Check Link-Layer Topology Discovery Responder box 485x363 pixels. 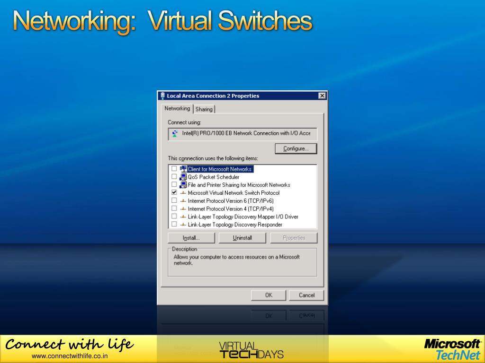174,224
